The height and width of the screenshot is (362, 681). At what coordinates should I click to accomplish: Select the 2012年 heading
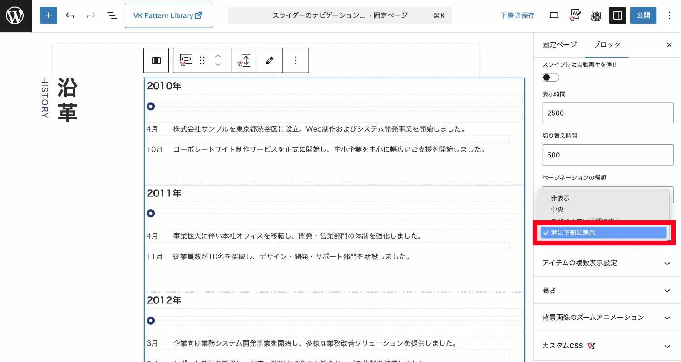coord(164,300)
